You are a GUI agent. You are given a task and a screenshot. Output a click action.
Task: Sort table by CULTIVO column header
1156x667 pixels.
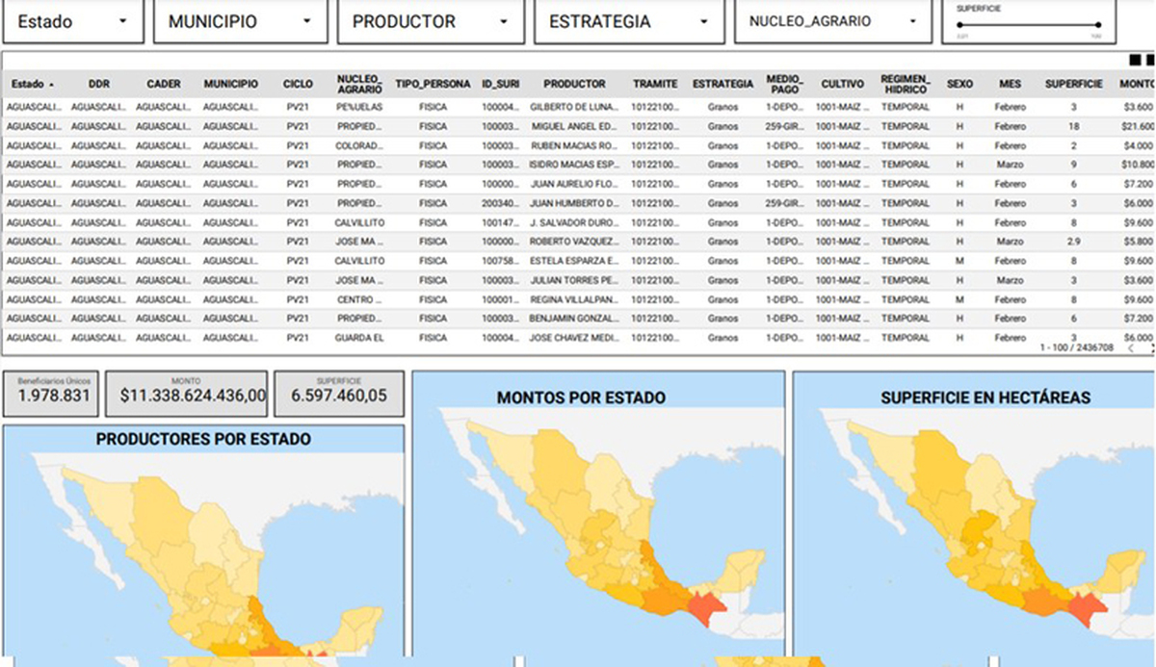[x=842, y=85]
